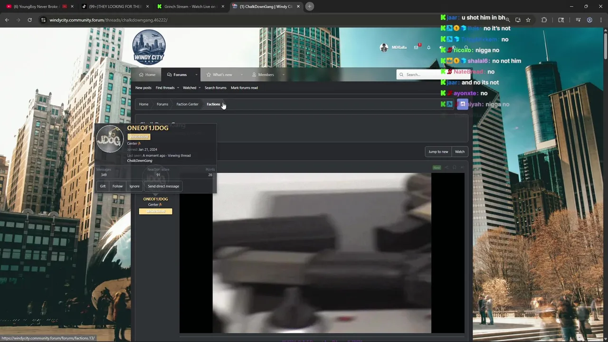Open ONEOF1JDOG profile name in tooltip
Image resolution: width=608 pixels, height=342 pixels.
point(148,128)
